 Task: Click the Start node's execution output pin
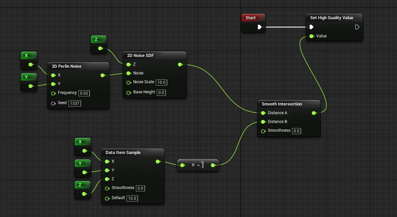click(259, 27)
